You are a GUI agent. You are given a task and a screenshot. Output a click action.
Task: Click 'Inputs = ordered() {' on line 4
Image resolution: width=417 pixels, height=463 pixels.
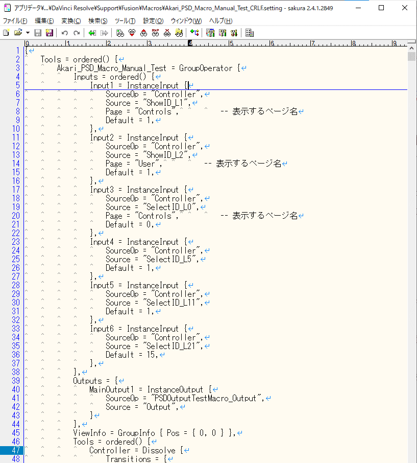(x=114, y=77)
